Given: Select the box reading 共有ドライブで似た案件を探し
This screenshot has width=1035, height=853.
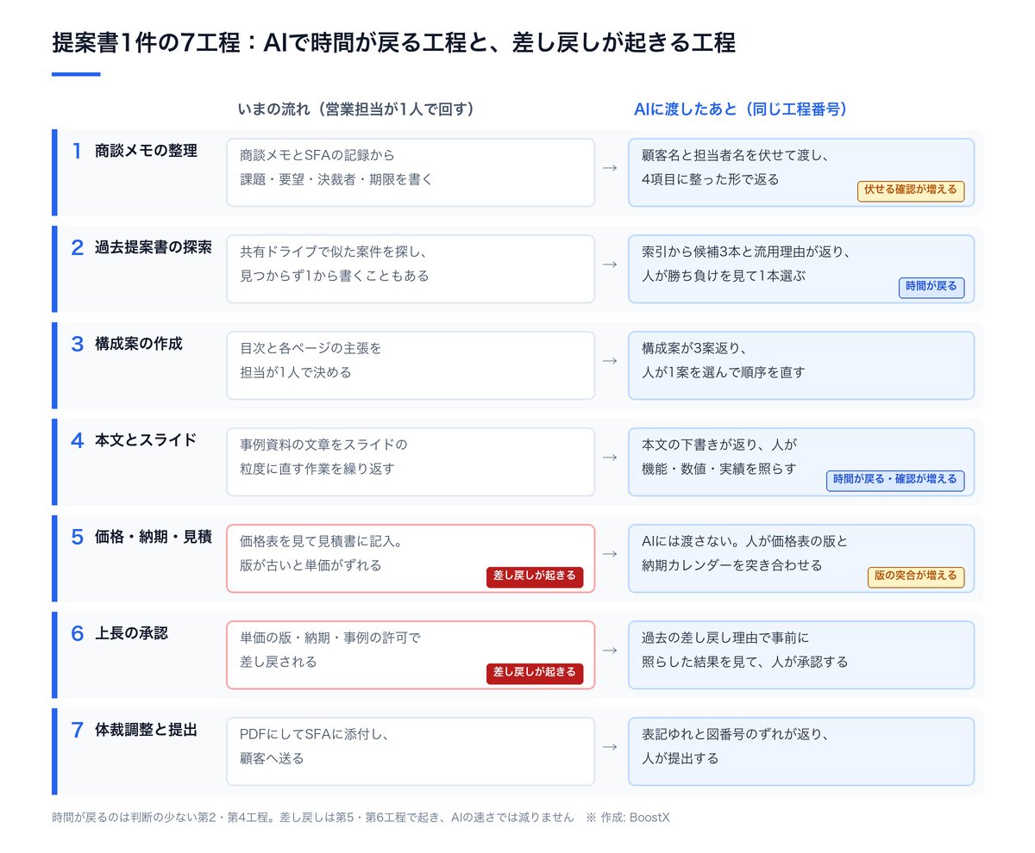Looking at the screenshot, I should [x=411, y=269].
